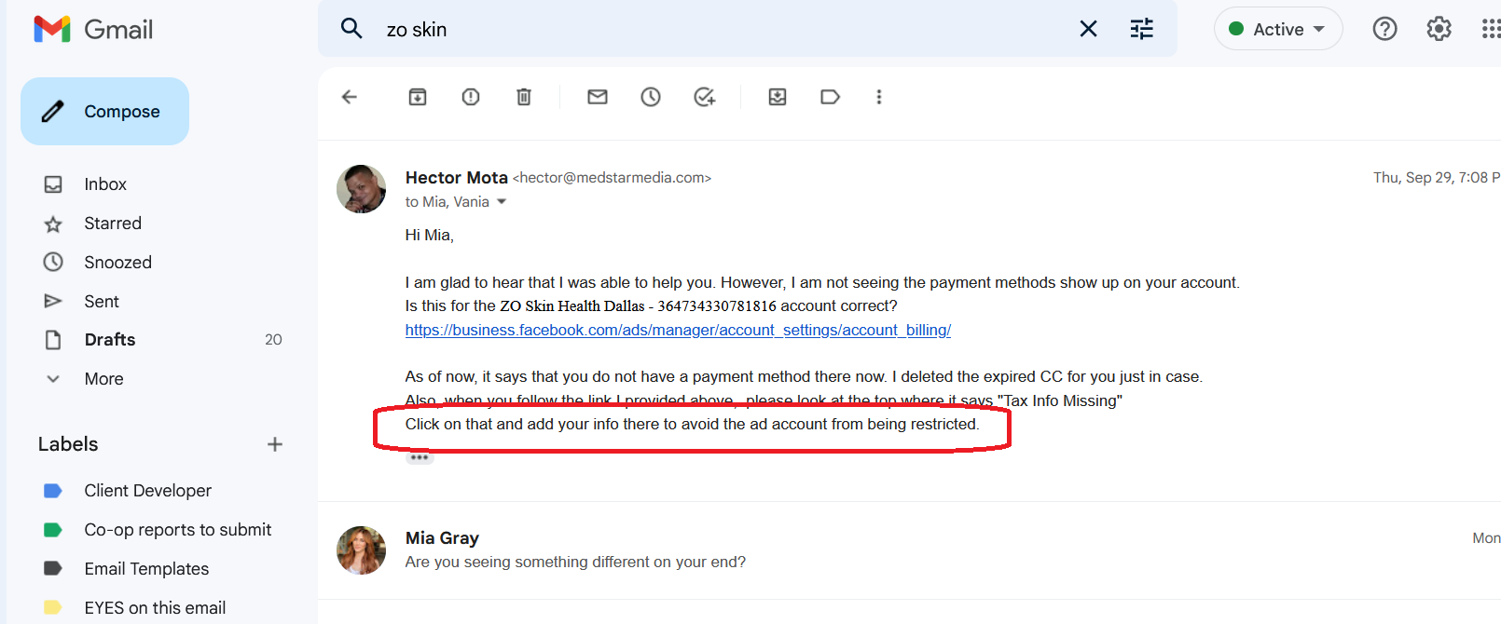Go back to search results

pos(350,97)
